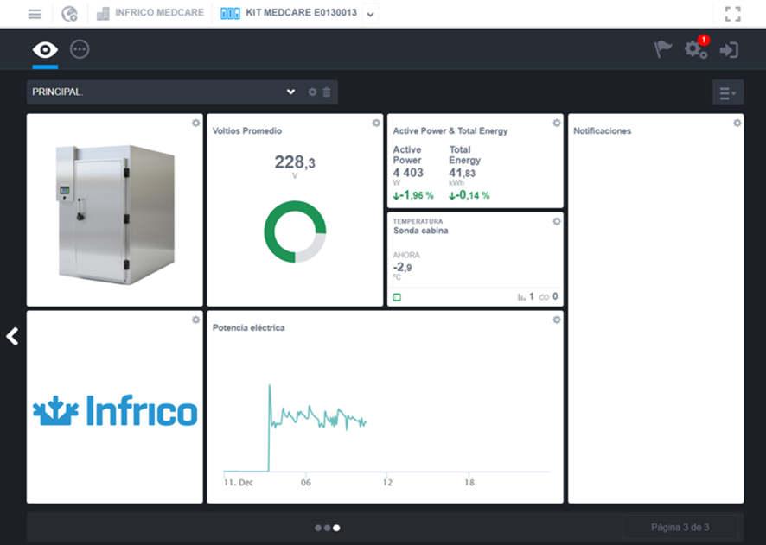Expand the PRINCIPAL dashboard dropdown
The height and width of the screenshot is (545, 766).
pyautogui.click(x=290, y=92)
